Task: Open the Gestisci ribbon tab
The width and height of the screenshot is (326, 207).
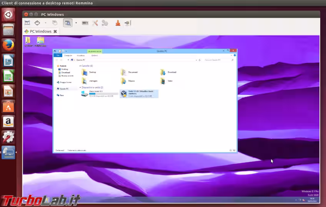Action: click(95, 55)
